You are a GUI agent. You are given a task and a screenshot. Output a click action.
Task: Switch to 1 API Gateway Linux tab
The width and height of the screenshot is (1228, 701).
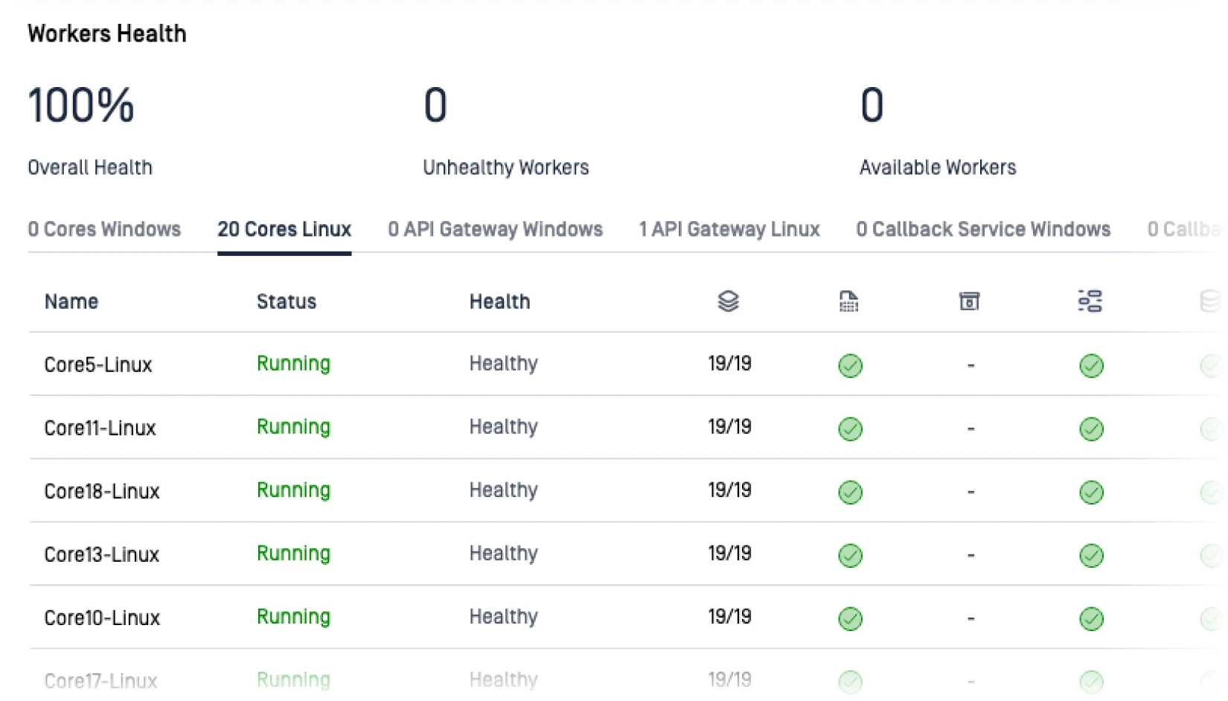729,229
